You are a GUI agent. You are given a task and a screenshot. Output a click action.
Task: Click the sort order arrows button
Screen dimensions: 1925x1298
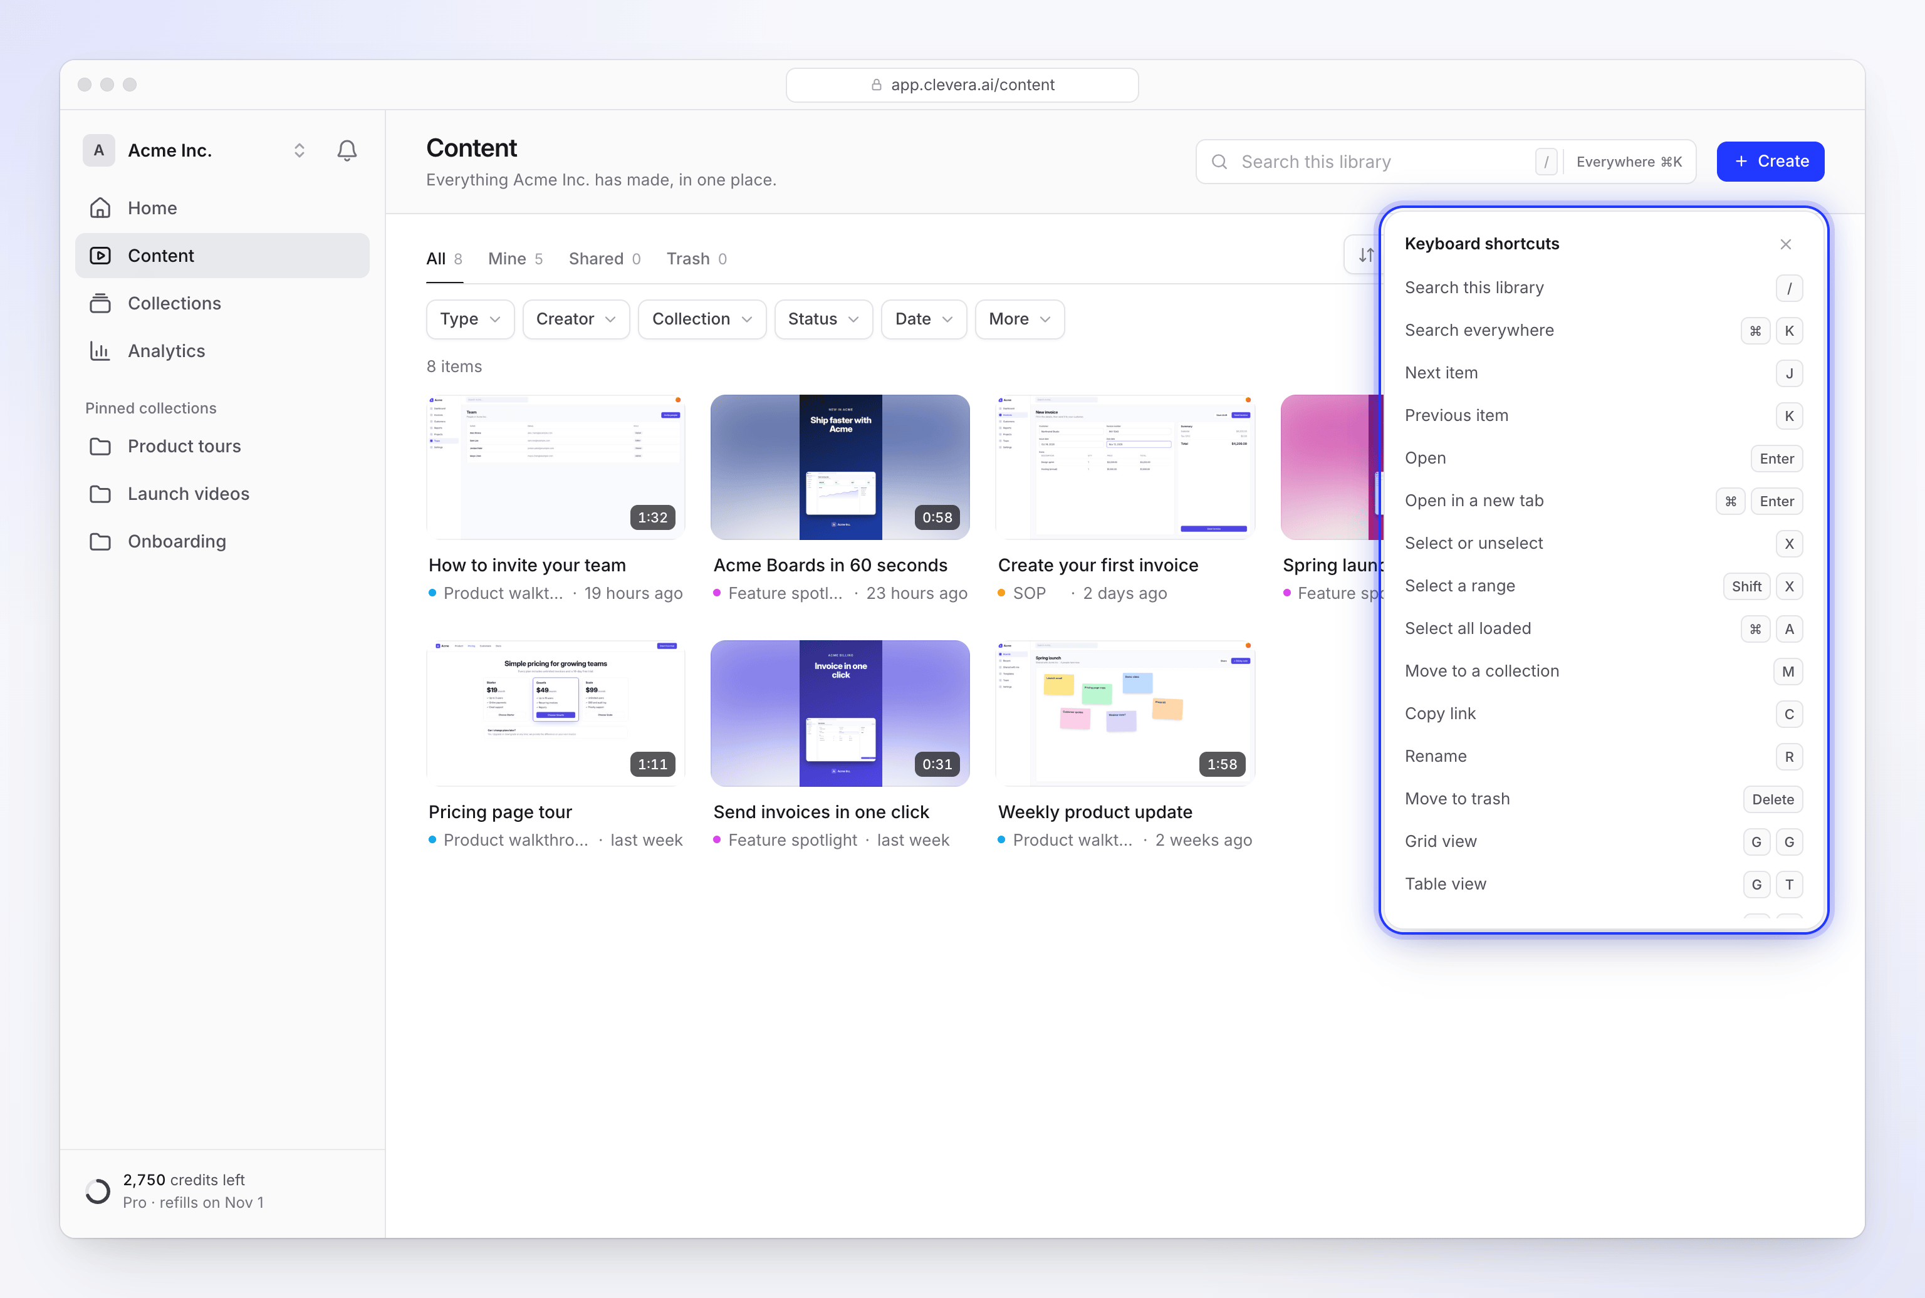click(1364, 255)
